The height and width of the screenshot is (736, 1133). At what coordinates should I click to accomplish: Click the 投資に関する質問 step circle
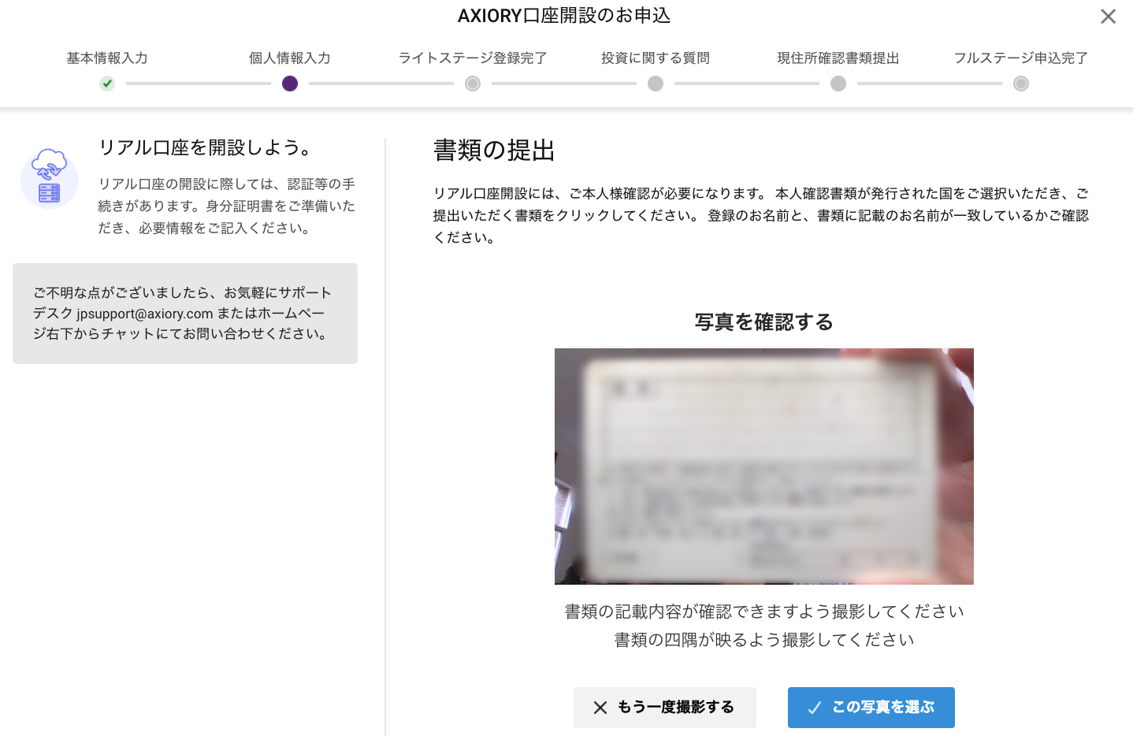[x=656, y=84]
